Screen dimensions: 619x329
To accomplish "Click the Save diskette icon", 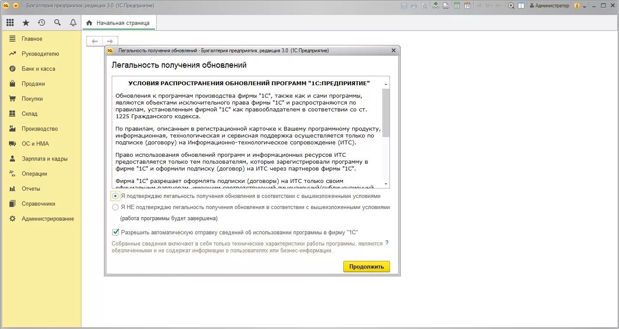I will pos(404,6).
